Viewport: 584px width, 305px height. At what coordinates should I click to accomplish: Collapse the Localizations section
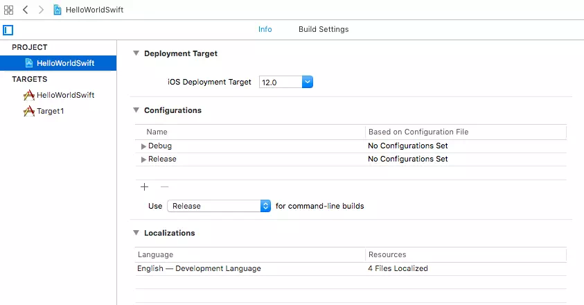136,233
